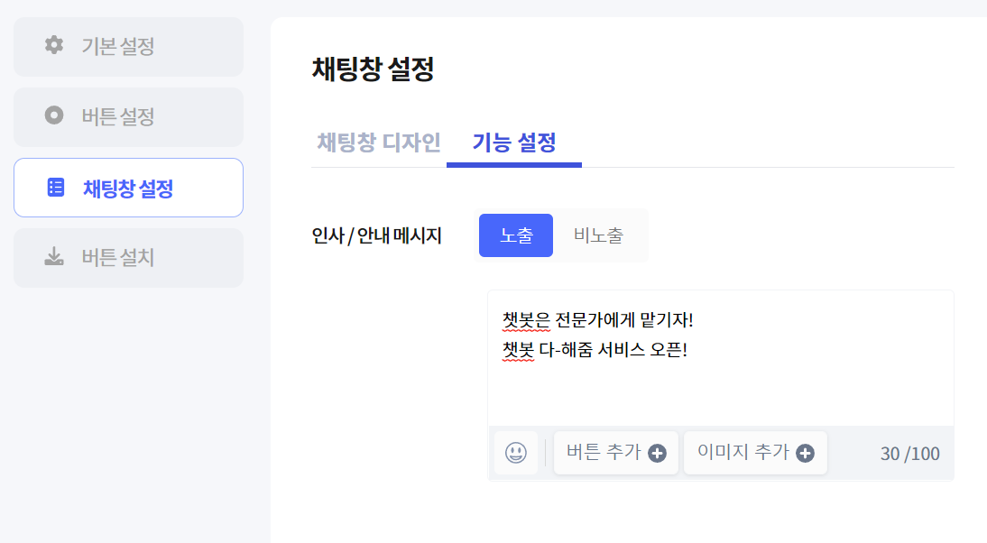987x543 pixels.
Task: Click the list icon beside 채팅창 설정
Action: coord(55,188)
